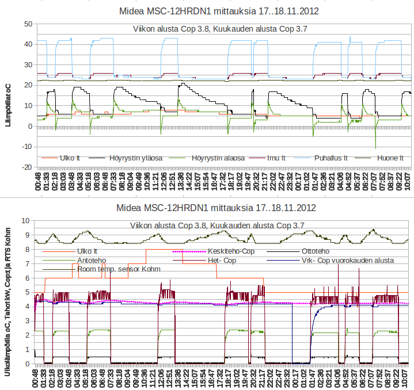
Task: Click the 23:32 time label under upper chart
Action: 290,181
